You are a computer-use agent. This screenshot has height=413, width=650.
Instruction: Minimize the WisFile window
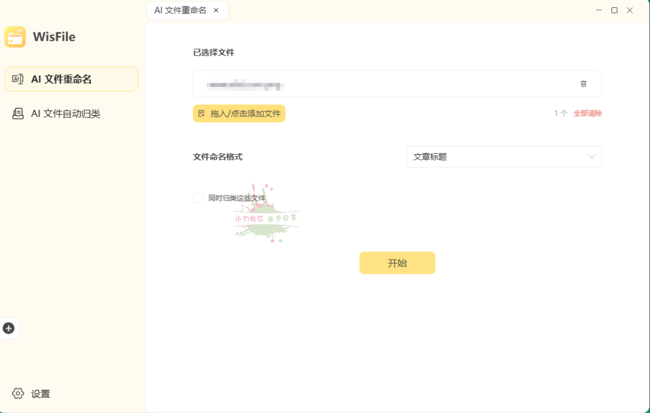pos(599,10)
